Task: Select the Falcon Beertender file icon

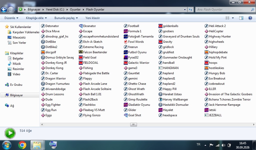Action: coord(81,52)
